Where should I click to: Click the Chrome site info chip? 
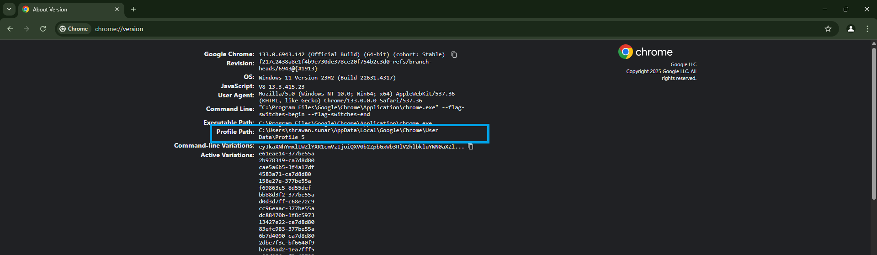74,29
